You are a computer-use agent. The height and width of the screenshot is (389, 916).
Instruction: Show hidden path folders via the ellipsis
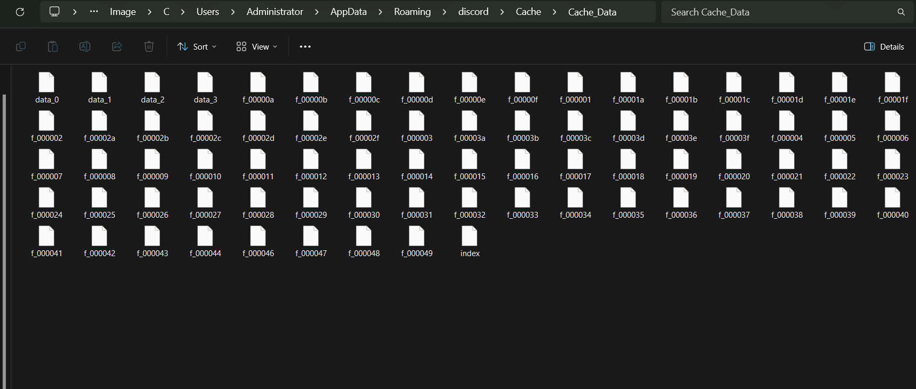tap(94, 12)
